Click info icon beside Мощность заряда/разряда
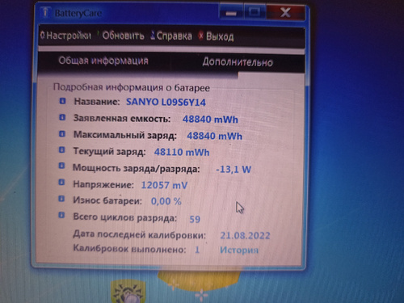 pyautogui.click(x=61, y=166)
